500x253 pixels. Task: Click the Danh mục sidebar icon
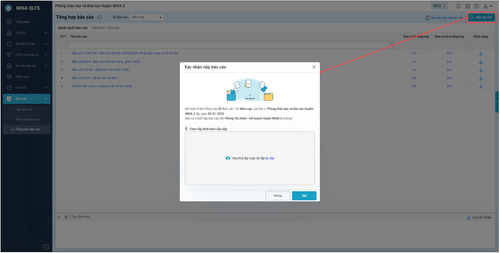[9, 77]
